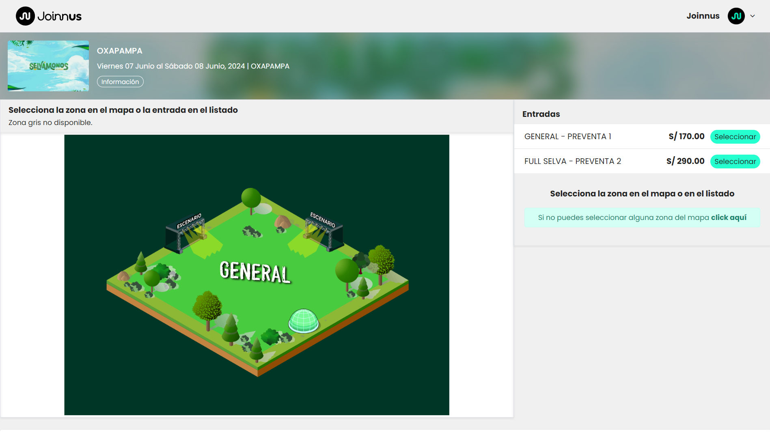This screenshot has height=433, width=770.
Task: Click the Joinnus account name
Action: [x=703, y=16]
